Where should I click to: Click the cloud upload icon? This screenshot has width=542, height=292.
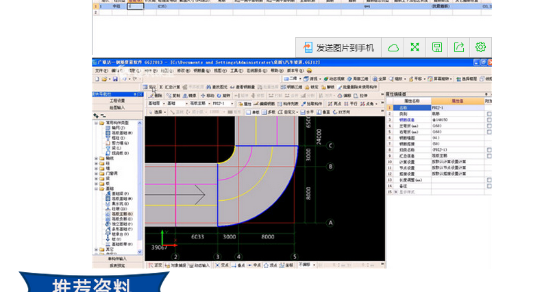[393, 47]
